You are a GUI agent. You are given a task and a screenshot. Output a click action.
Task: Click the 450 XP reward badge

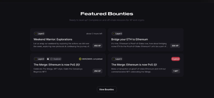[97, 46]
